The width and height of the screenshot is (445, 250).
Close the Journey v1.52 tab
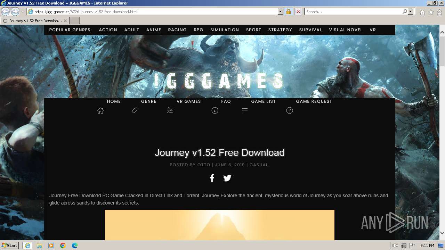pos(65,21)
